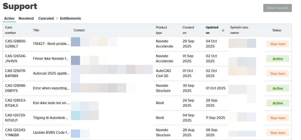Open the Canceled tab
The height and width of the screenshot is (140, 301).
46,18
